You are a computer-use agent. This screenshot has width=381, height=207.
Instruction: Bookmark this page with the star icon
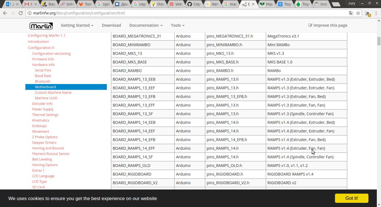point(358,13)
